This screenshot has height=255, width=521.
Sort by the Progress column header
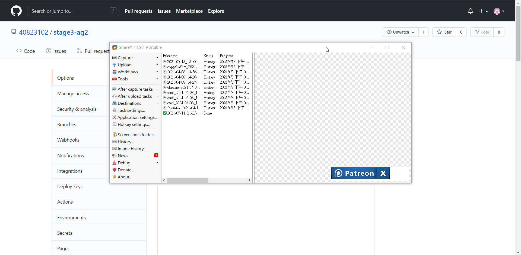(235, 56)
